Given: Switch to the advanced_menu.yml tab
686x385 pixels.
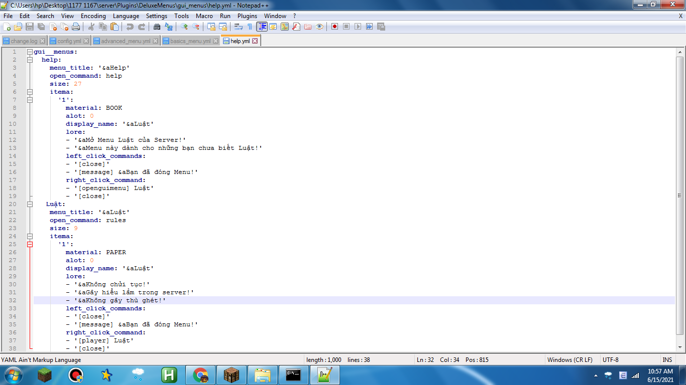Looking at the screenshot, I should tap(126, 41).
